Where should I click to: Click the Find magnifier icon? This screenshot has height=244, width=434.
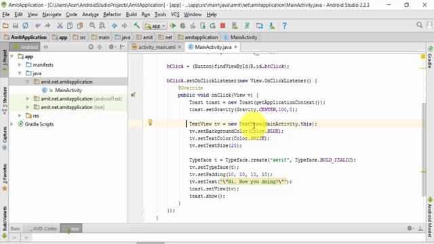pyautogui.click(x=92, y=26)
